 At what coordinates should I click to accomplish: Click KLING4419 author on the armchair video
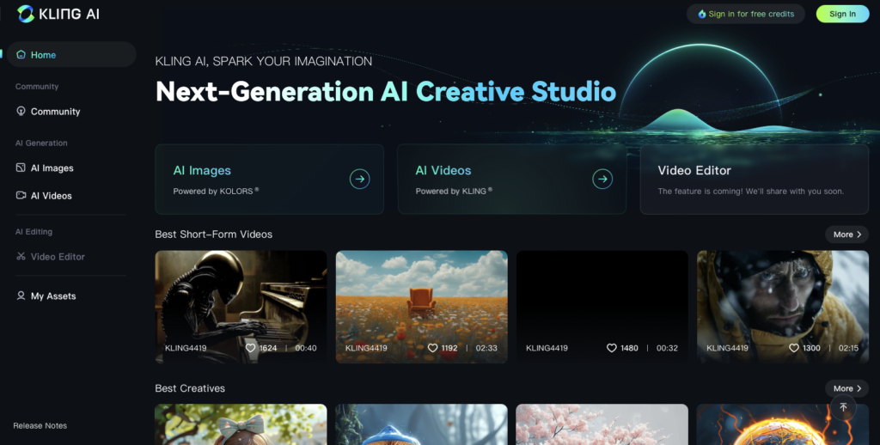pyautogui.click(x=366, y=348)
